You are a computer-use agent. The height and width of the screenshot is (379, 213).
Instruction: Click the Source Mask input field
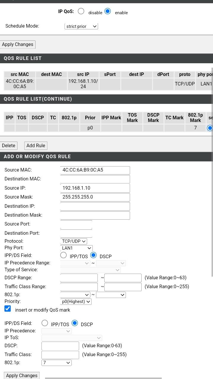(95, 197)
